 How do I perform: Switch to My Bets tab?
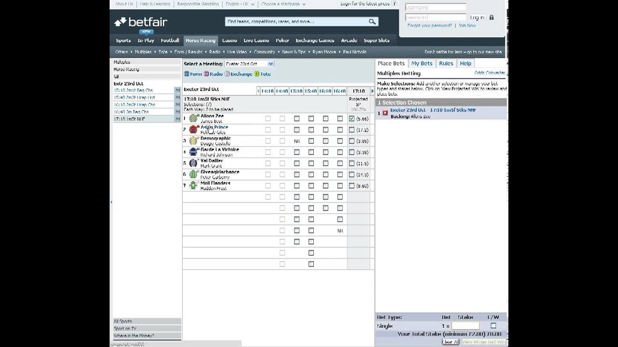point(421,63)
